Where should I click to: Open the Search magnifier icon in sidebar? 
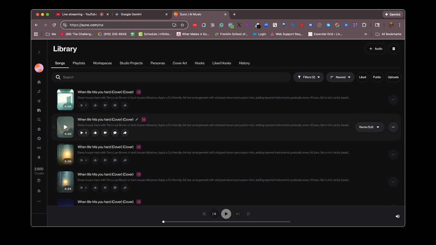click(39, 120)
